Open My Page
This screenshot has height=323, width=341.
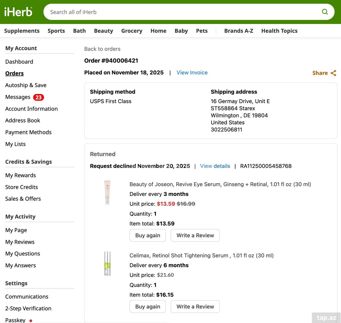pos(16,230)
